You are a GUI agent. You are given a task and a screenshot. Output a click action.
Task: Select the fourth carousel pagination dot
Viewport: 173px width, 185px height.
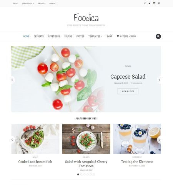coord(88,174)
